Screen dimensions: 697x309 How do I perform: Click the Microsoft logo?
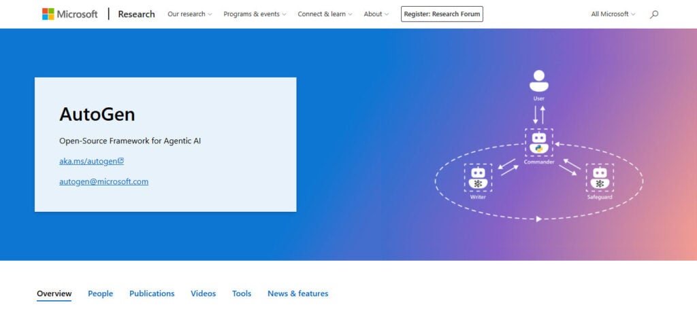70,14
